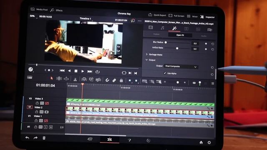Open viewer options three-dot menu
Image resolution: width=267 pixels, height=150 pixels.
point(140,21)
